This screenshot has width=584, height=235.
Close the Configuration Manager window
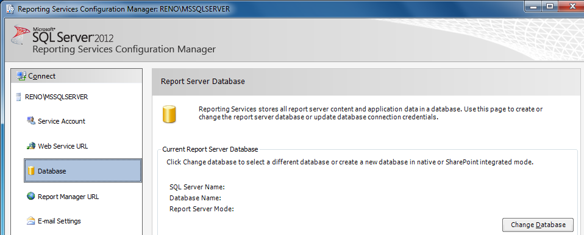571,6
